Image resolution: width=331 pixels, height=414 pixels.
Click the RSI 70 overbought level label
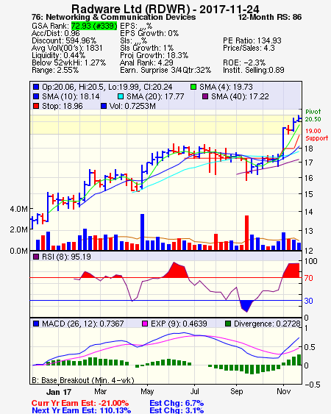(308, 278)
